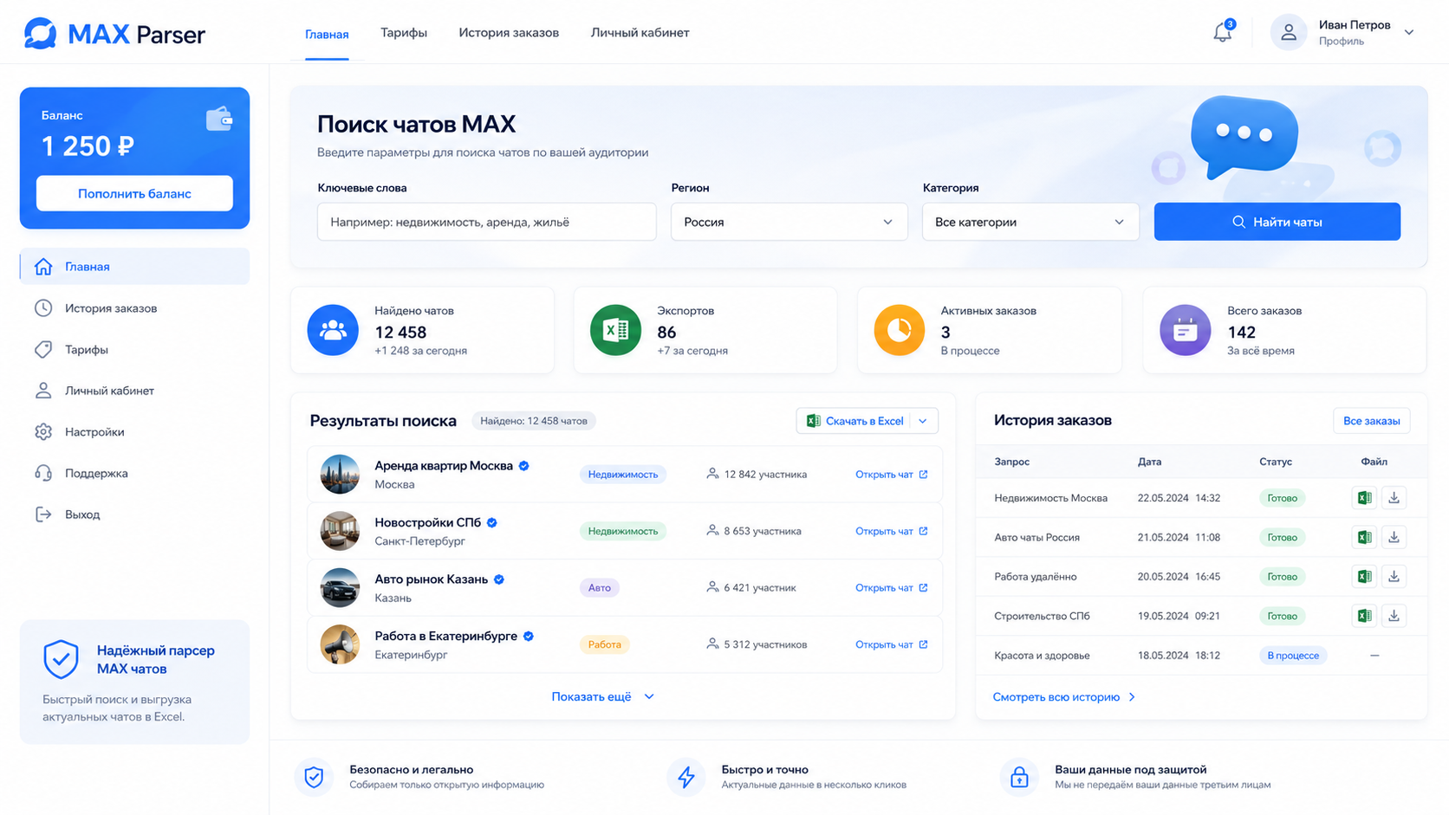1449x815 pixels.
Task: Switch to the Тарифы top tab
Action: click(404, 33)
